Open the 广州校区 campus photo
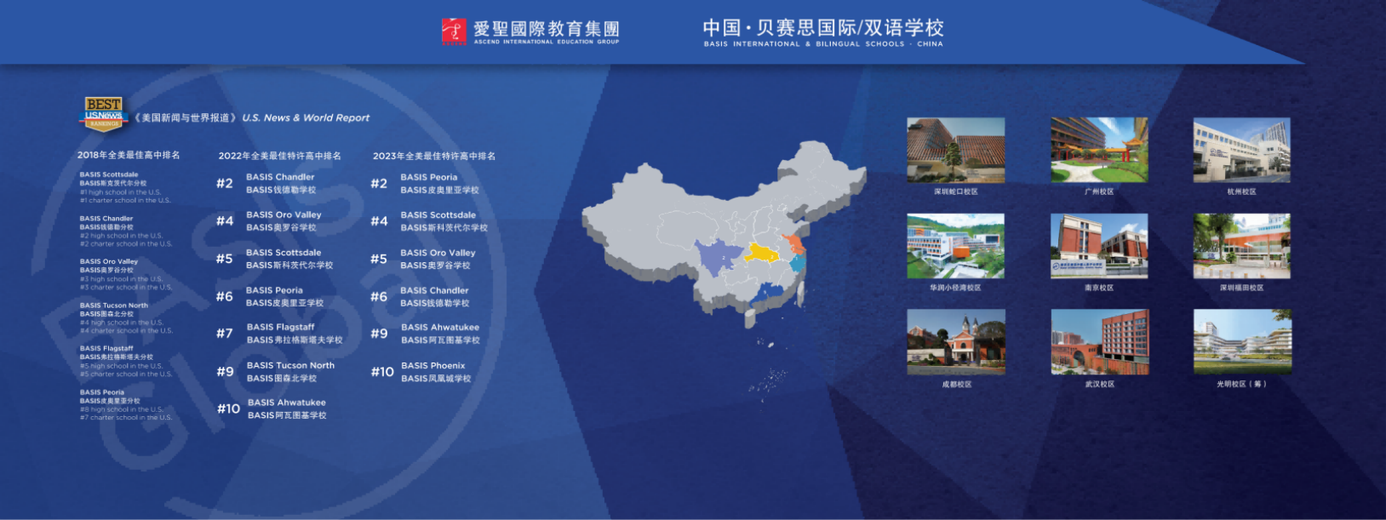This screenshot has height=520, width=1386. [x=1099, y=150]
